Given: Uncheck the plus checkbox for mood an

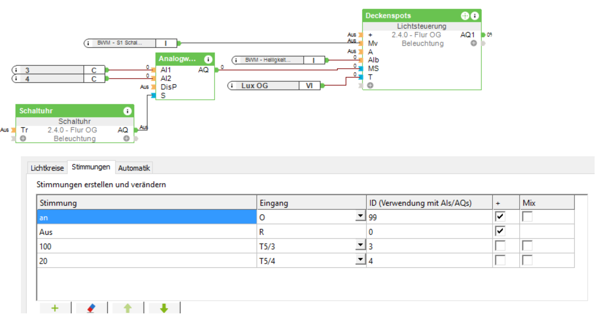Looking at the screenshot, I should (500, 217).
